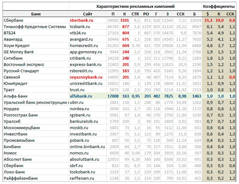239x184 pixels.
Task: Select the 'Сбербанк' cell with sberbank.ru
Action: [x=36, y=20]
